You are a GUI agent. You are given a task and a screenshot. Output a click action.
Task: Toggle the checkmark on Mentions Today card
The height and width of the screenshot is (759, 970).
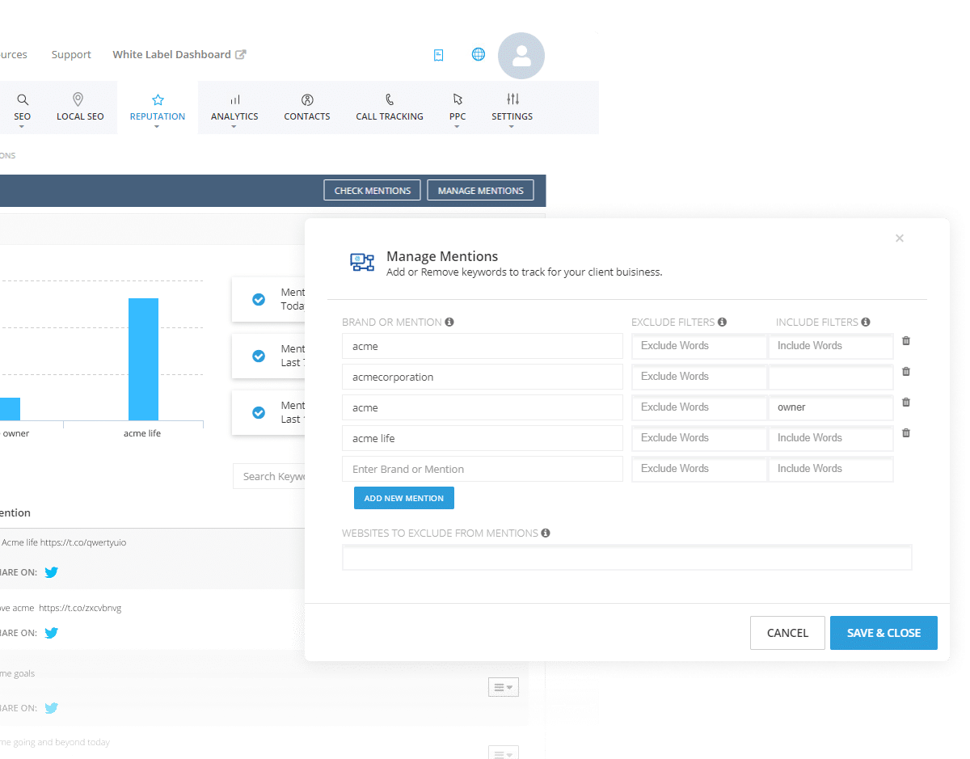(259, 299)
